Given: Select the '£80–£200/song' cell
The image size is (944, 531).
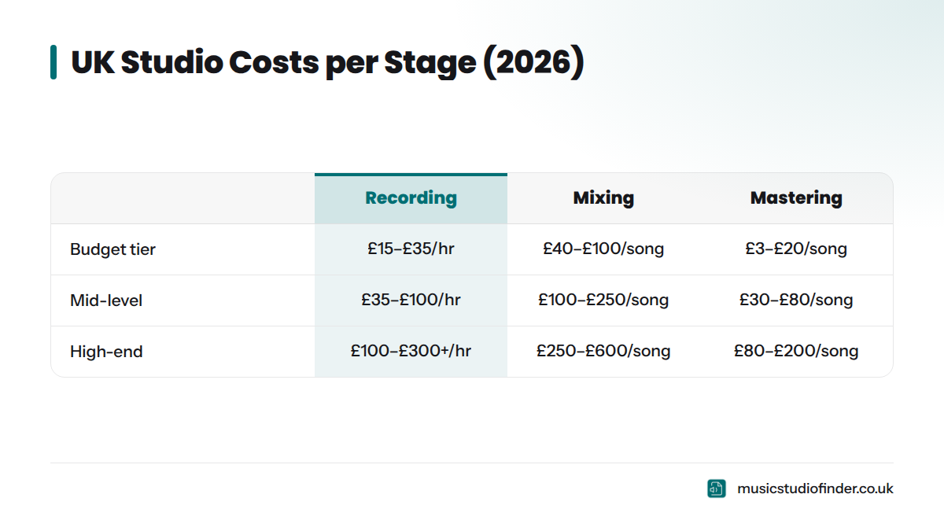Looking at the screenshot, I should pos(796,352).
